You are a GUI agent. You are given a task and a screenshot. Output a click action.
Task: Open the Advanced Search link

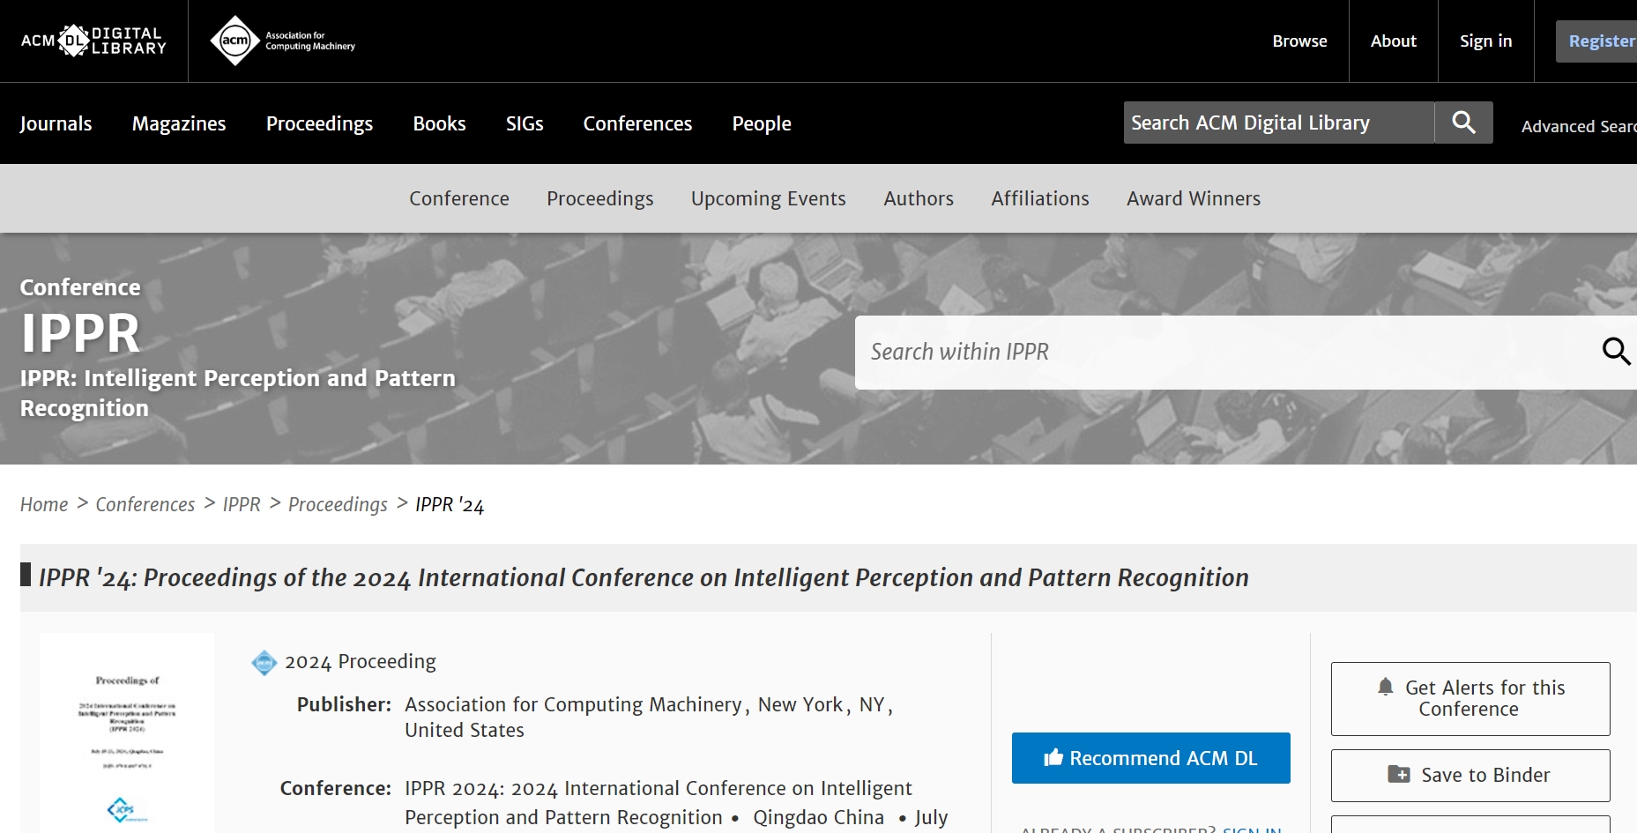pos(1578,126)
